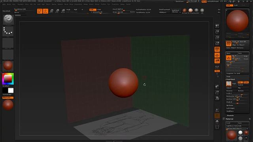Screen dimensions: 253x142
Task: Select the Draw mode button
Action: [45, 11]
